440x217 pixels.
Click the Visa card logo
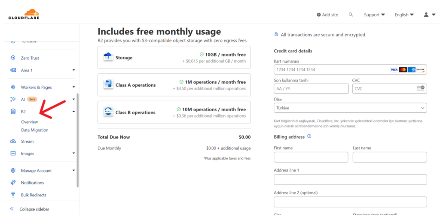tap(394, 69)
